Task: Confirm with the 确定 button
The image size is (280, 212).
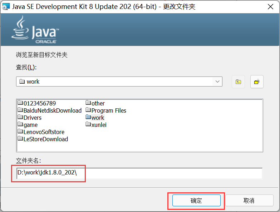Action: pos(196,201)
